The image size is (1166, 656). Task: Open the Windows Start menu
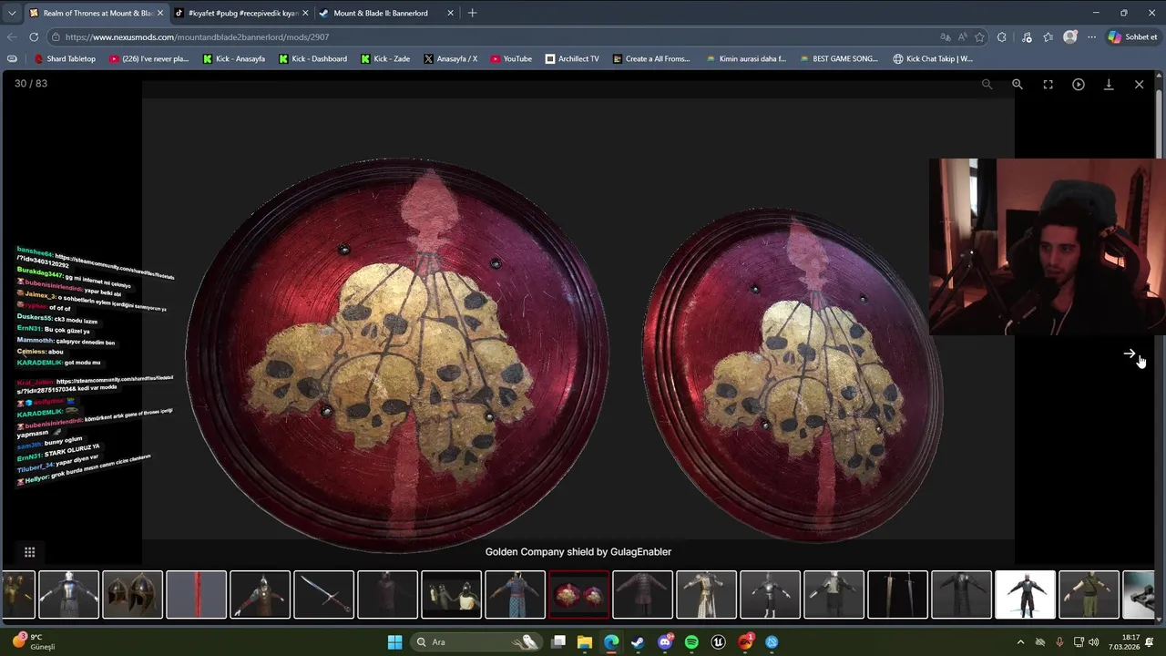point(394,642)
